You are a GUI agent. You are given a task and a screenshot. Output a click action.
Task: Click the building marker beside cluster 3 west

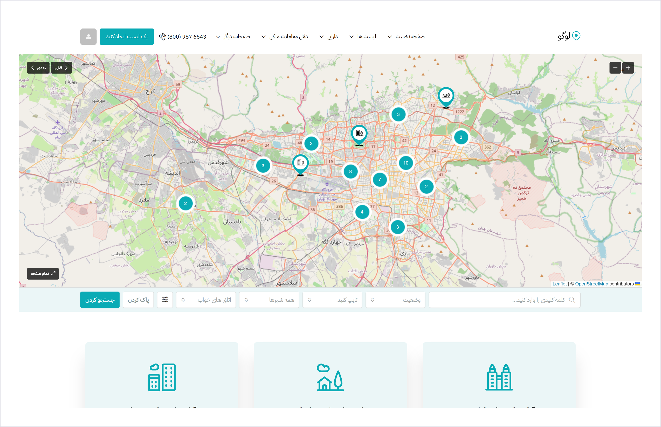click(x=300, y=165)
